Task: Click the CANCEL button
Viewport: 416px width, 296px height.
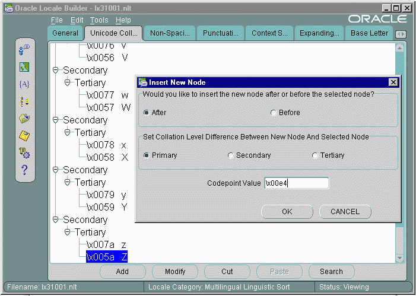Action: click(x=345, y=212)
